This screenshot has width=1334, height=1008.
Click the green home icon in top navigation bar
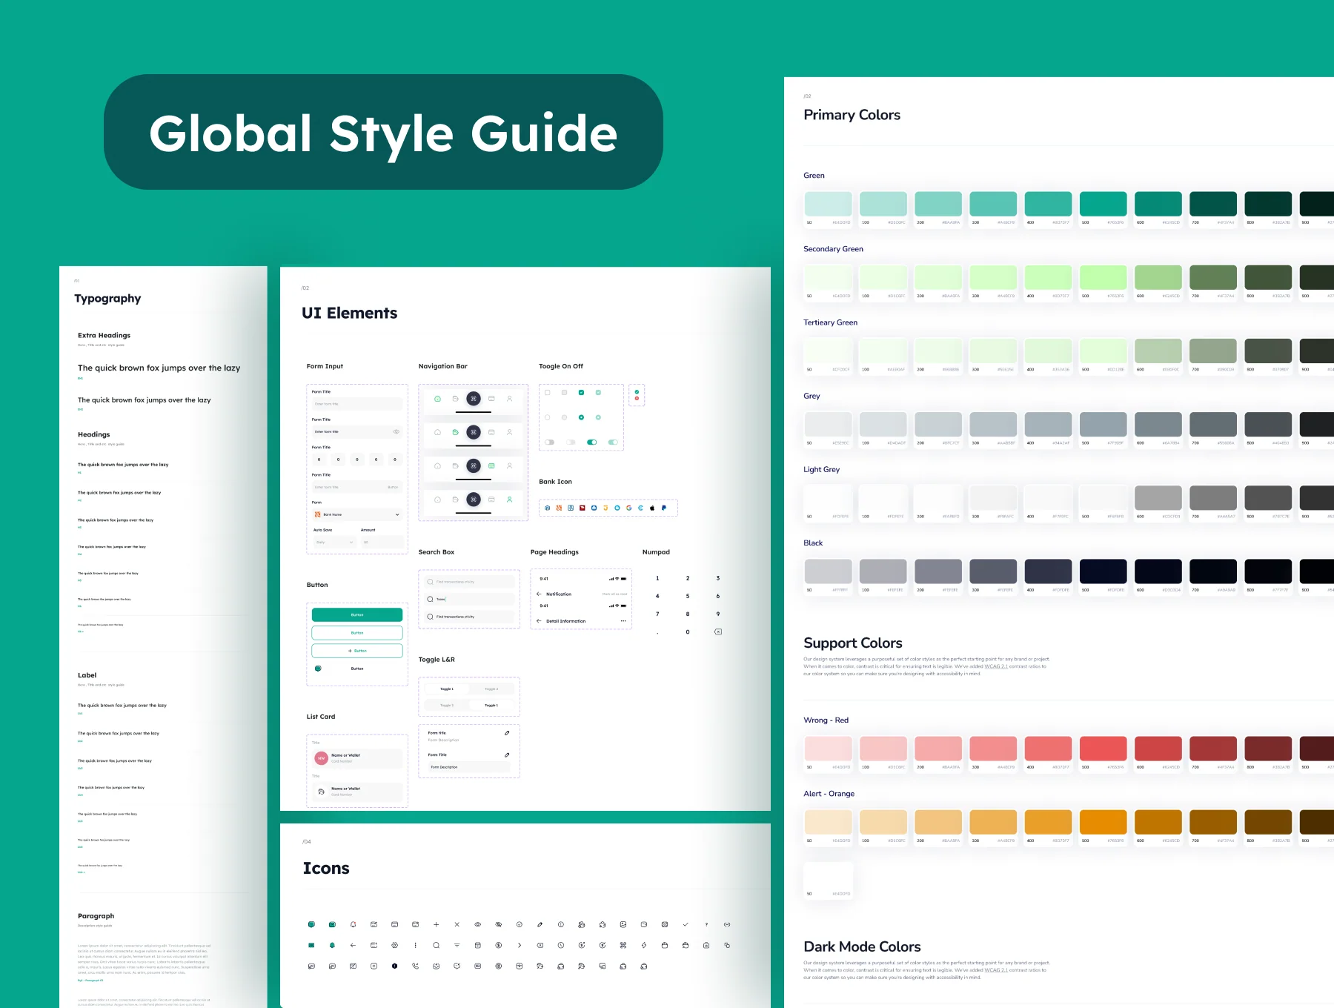point(437,399)
